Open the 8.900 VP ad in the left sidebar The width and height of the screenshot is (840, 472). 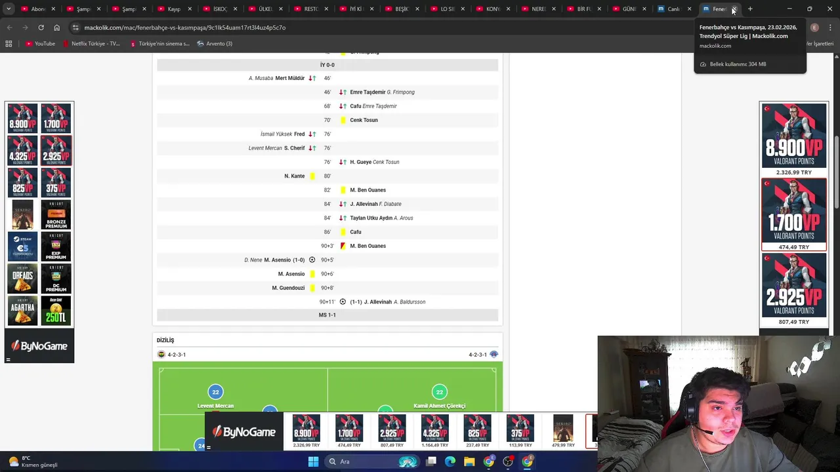23,118
